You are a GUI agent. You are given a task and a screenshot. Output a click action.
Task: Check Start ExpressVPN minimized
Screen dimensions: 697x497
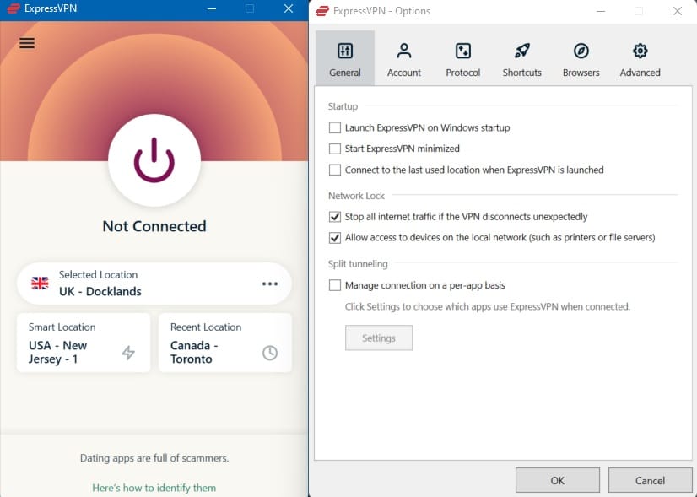coord(335,149)
